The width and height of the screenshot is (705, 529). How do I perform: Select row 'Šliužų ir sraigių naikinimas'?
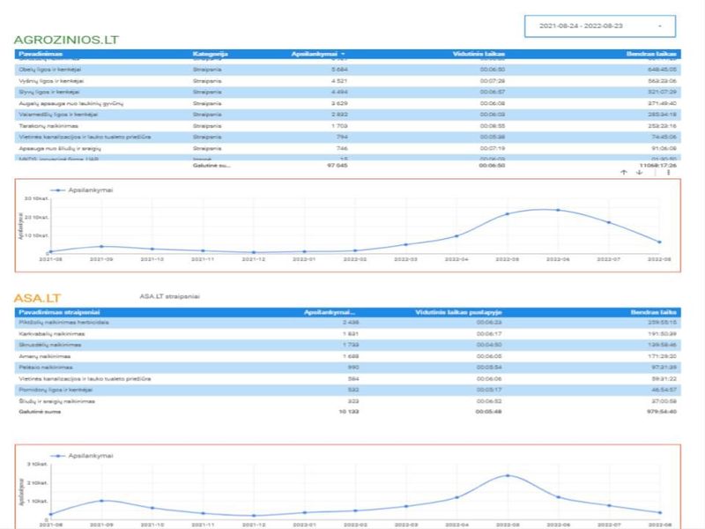(x=347, y=401)
